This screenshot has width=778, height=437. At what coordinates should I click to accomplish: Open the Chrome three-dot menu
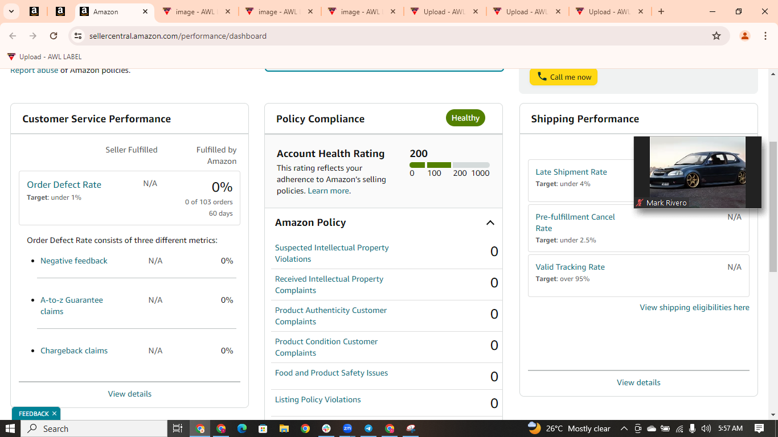coord(765,36)
